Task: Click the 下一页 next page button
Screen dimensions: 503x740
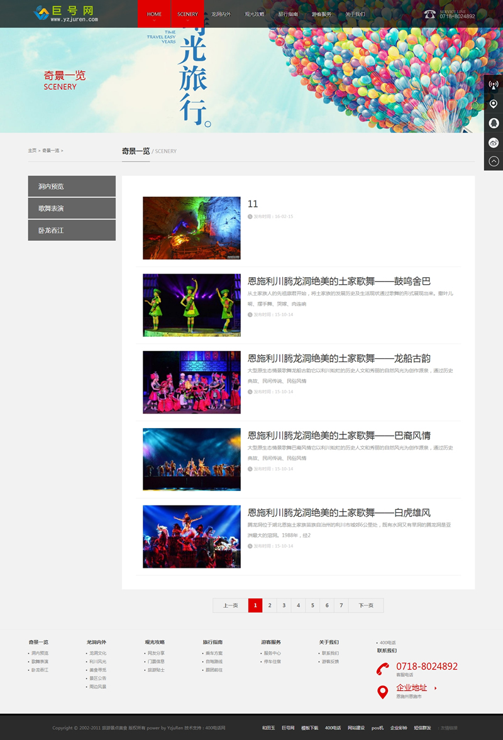Action: [x=366, y=605]
